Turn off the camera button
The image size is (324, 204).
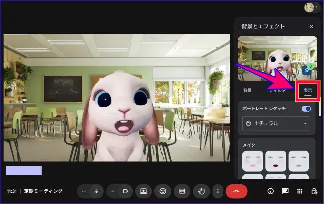126,191
